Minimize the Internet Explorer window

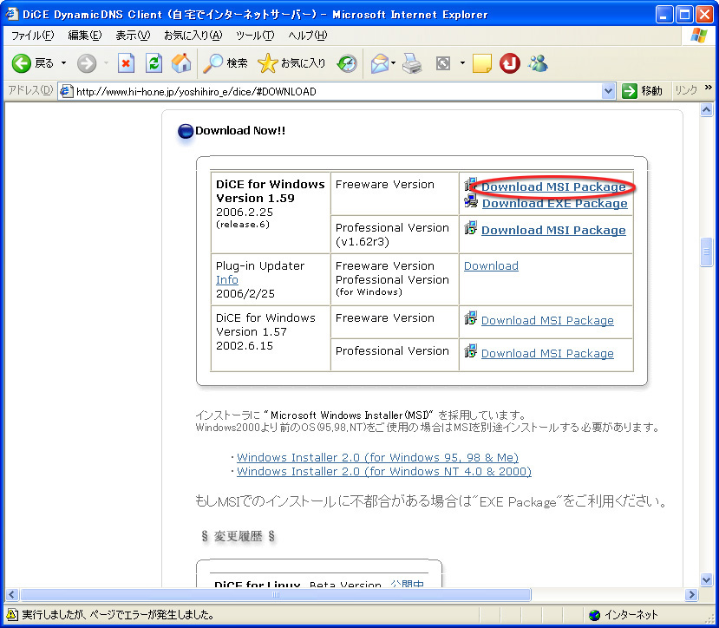[x=663, y=15]
